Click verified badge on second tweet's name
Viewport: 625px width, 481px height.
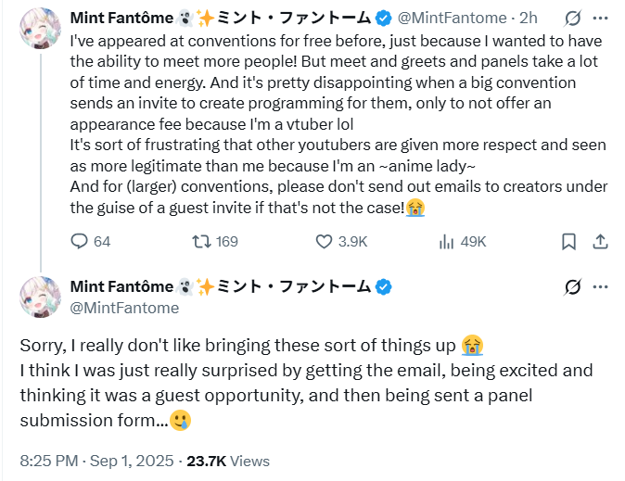point(384,285)
